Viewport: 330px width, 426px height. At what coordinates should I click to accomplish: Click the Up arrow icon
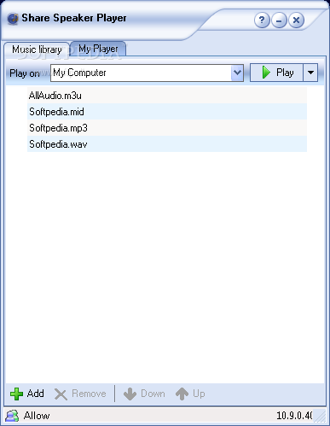182,394
